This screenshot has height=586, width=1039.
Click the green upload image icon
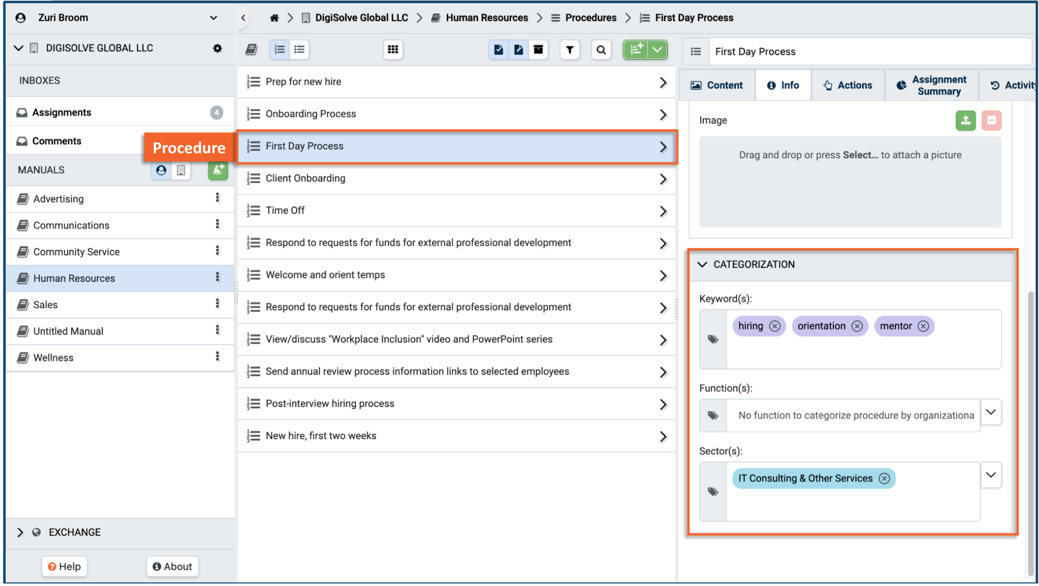pyautogui.click(x=965, y=121)
